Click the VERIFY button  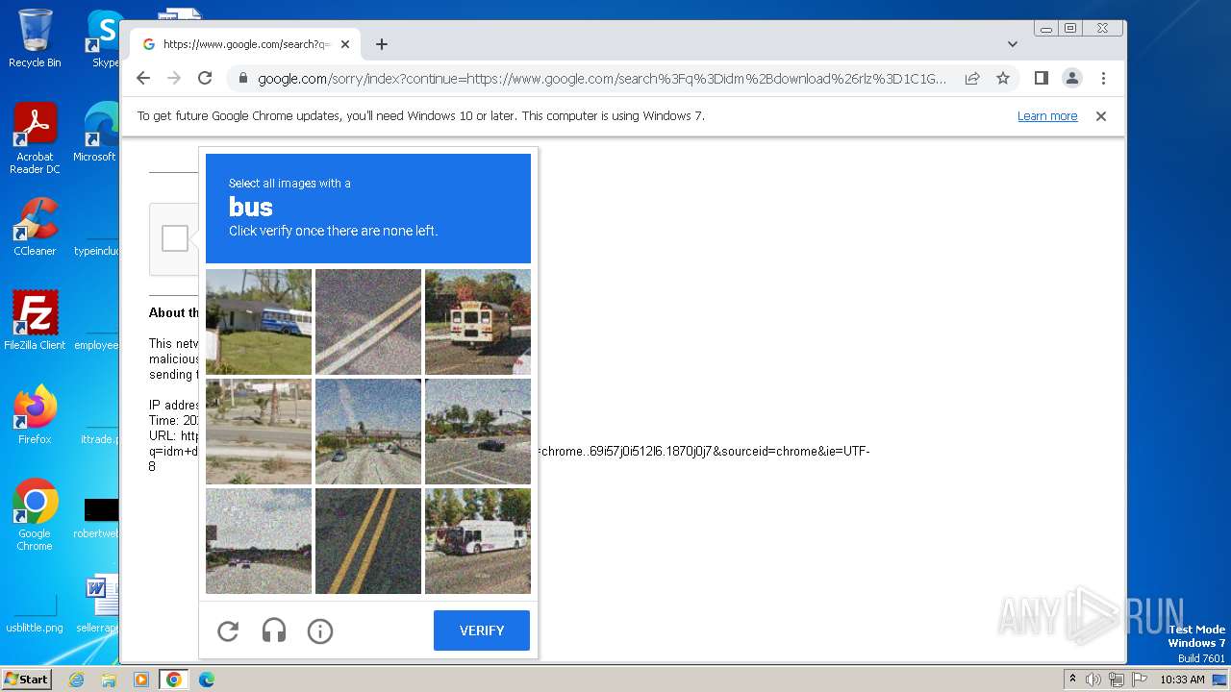tap(482, 630)
